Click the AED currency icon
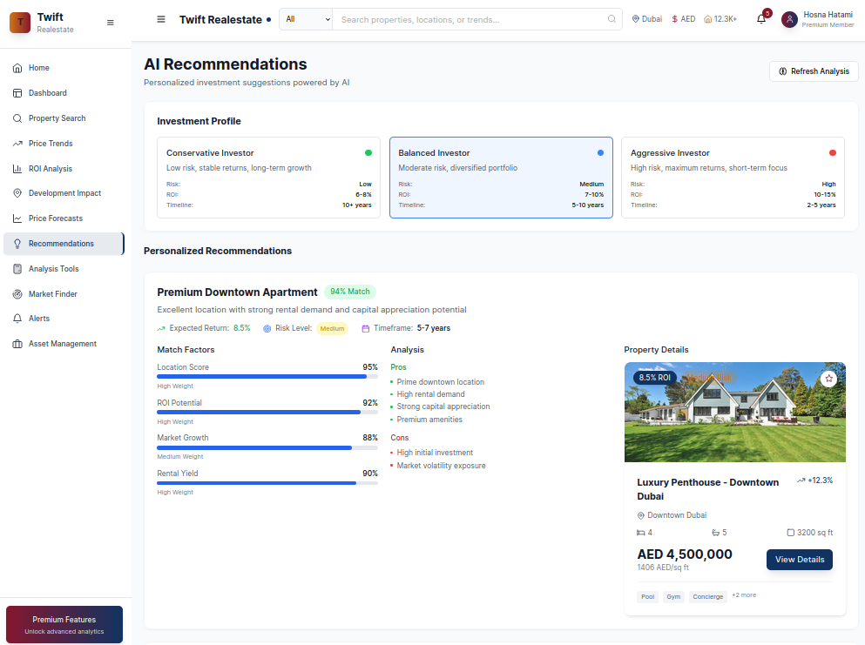 click(674, 19)
